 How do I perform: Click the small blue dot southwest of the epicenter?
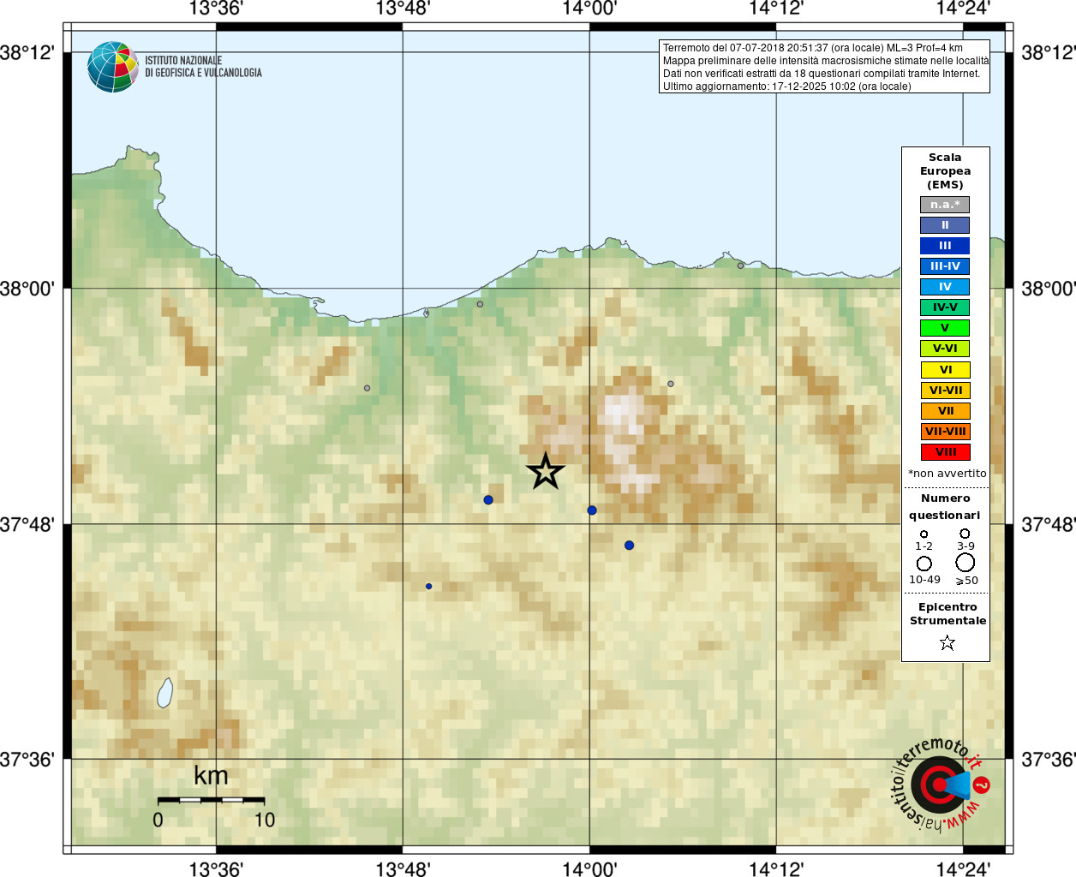429,587
